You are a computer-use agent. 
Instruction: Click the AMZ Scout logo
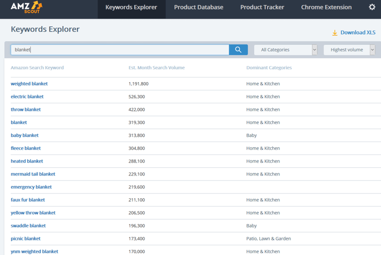[x=26, y=7]
